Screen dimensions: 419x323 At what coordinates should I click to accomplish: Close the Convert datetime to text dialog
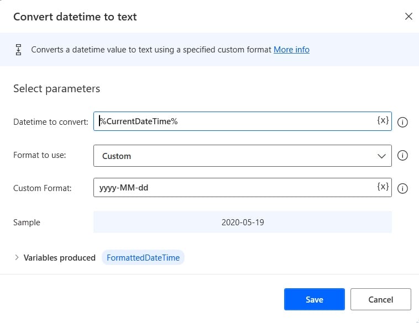tap(408, 16)
